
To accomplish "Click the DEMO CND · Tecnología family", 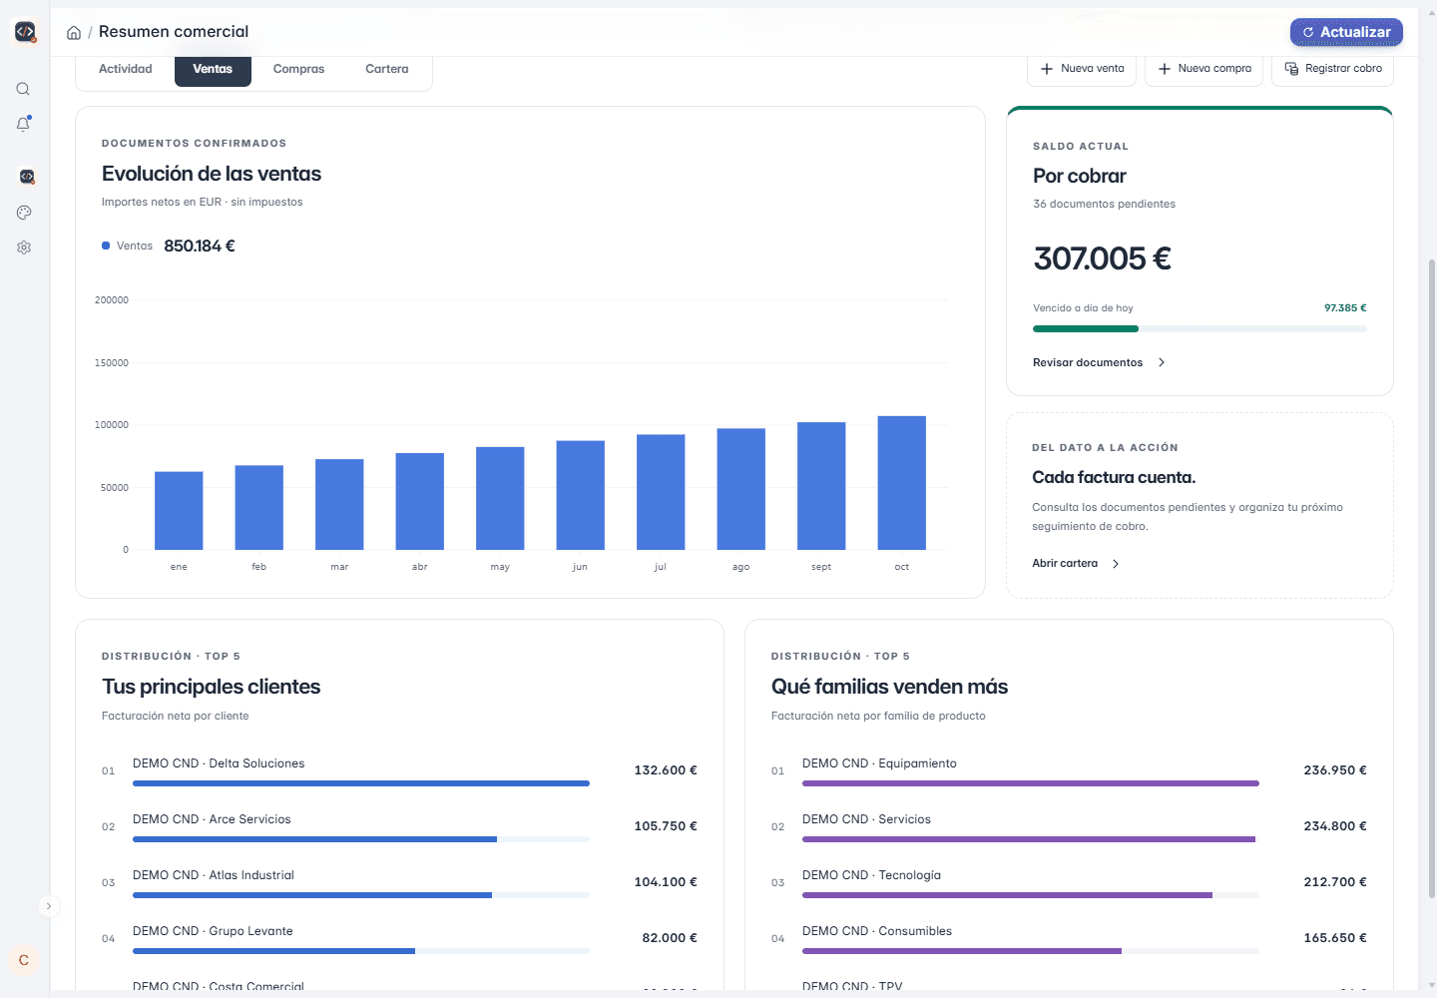I will (x=871, y=875).
